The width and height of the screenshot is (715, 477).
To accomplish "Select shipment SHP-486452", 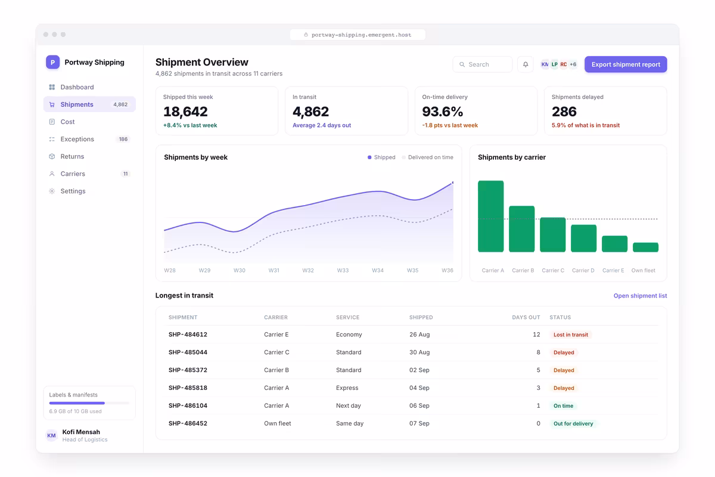I will point(188,423).
